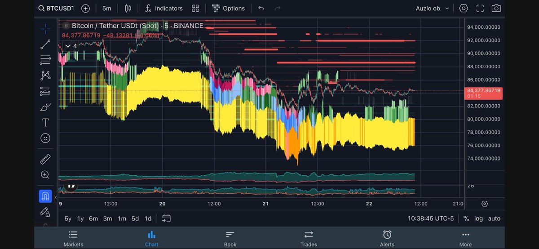Click the date label 20 on time axis
The image size is (539, 249).
tap(162, 204)
